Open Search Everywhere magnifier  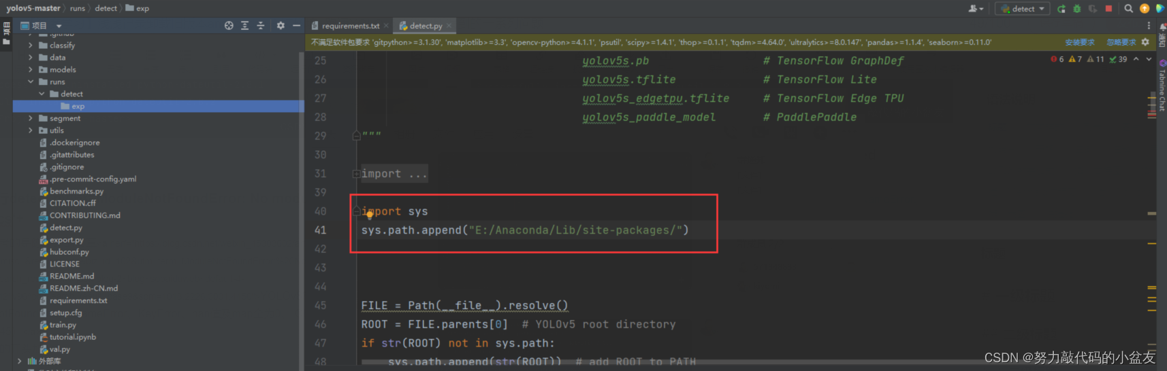(x=1129, y=9)
